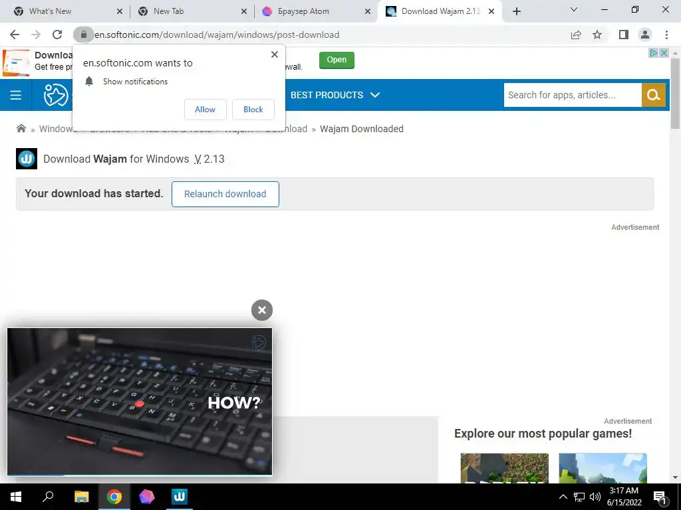Block notifications from softonic
This screenshot has width=681, height=510.
[x=253, y=110]
